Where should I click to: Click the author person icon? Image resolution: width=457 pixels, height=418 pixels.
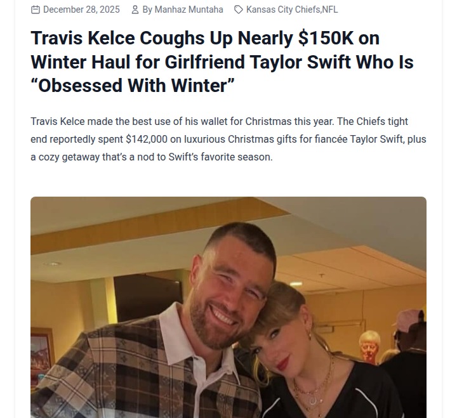(x=135, y=10)
